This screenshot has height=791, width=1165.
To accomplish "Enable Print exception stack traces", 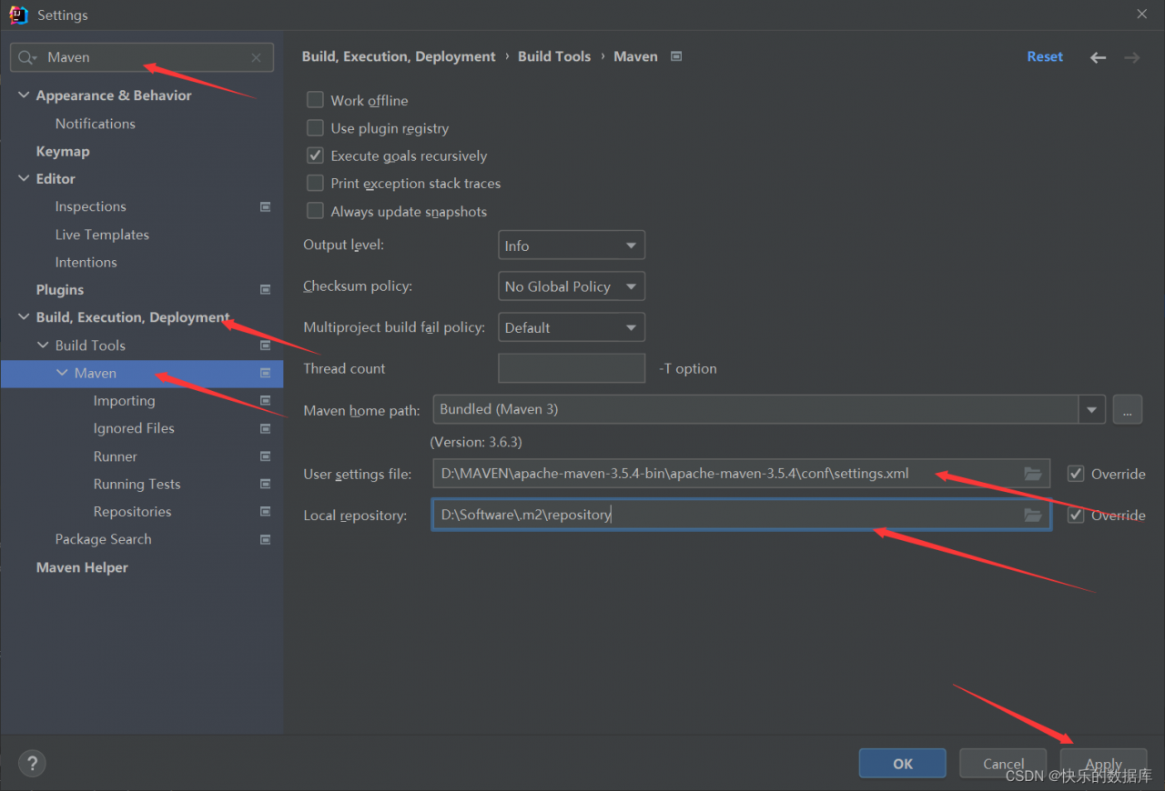I will [x=315, y=183].
